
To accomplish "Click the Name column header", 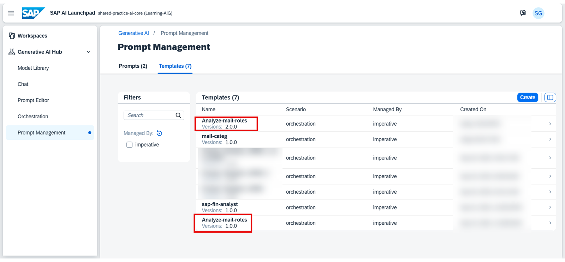I will (208, 110).
